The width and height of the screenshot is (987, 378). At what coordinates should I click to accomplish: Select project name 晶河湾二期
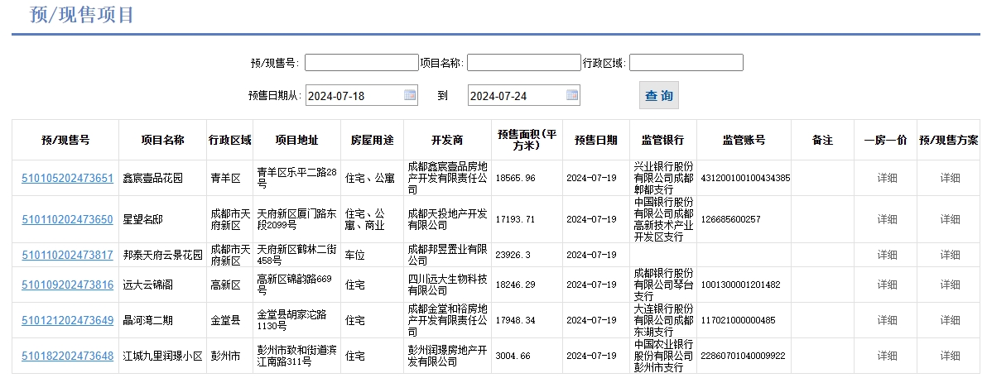point(148,321)
